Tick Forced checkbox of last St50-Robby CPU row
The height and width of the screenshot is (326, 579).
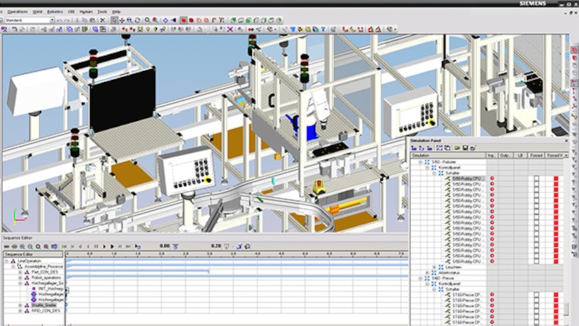pyautogui.click(x=536, y=261)
